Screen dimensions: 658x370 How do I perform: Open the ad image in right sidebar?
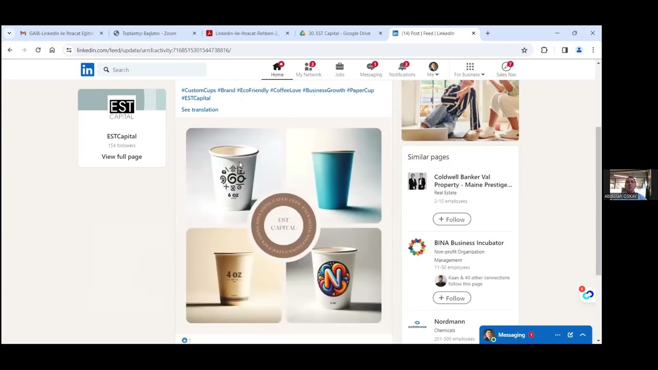point(460,110)
